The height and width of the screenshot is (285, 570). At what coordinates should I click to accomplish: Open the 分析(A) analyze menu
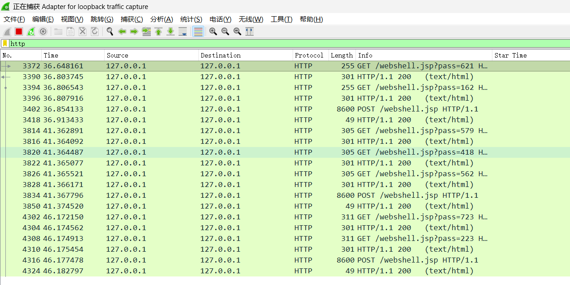pyautogui.click(x=161, y=19)
